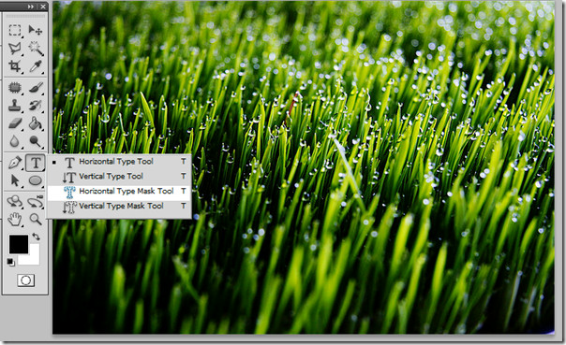This screenshot has width=566, height=345.
Task: Click the toolbox gripper bar
Action: 25,16
